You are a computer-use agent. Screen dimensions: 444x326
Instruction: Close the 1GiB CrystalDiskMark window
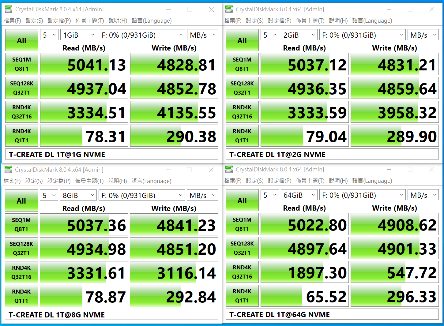click(211, 9)
